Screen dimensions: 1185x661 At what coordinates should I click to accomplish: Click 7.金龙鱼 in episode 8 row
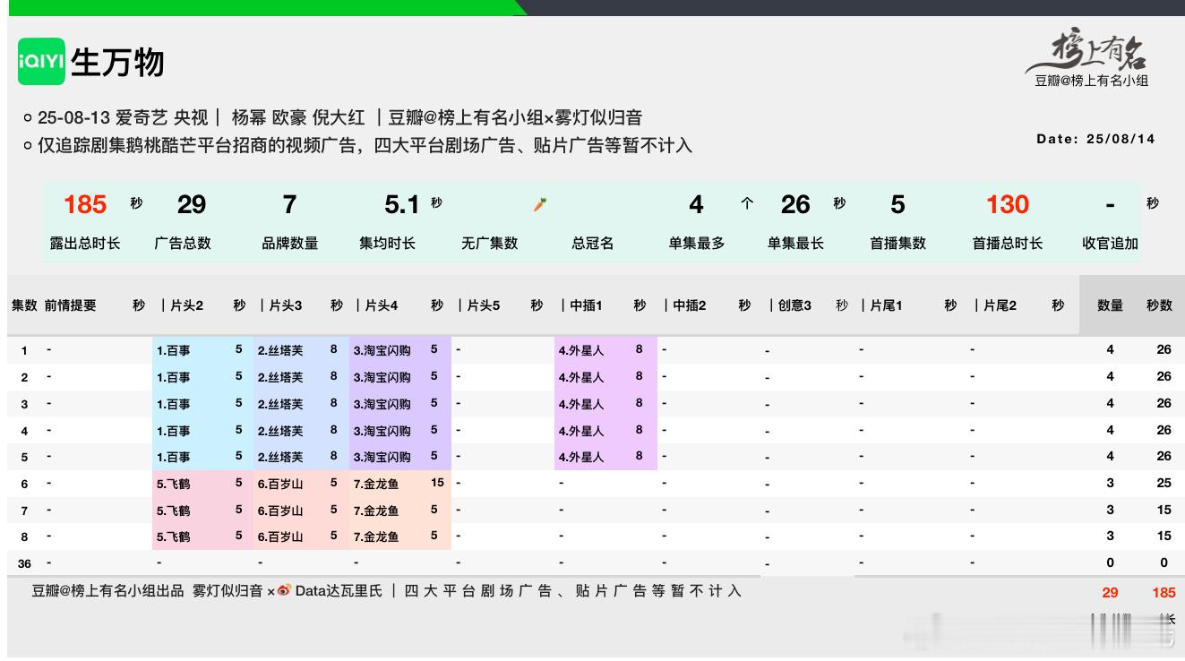pyautogui.click(x=376, y=537)
